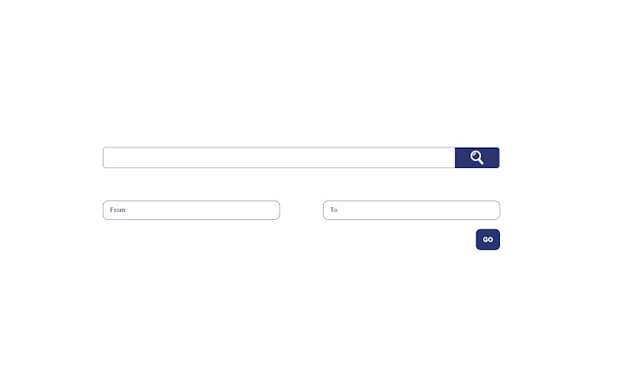
Task: Activate the search button beside the long text box
Action: click(476, 157)
